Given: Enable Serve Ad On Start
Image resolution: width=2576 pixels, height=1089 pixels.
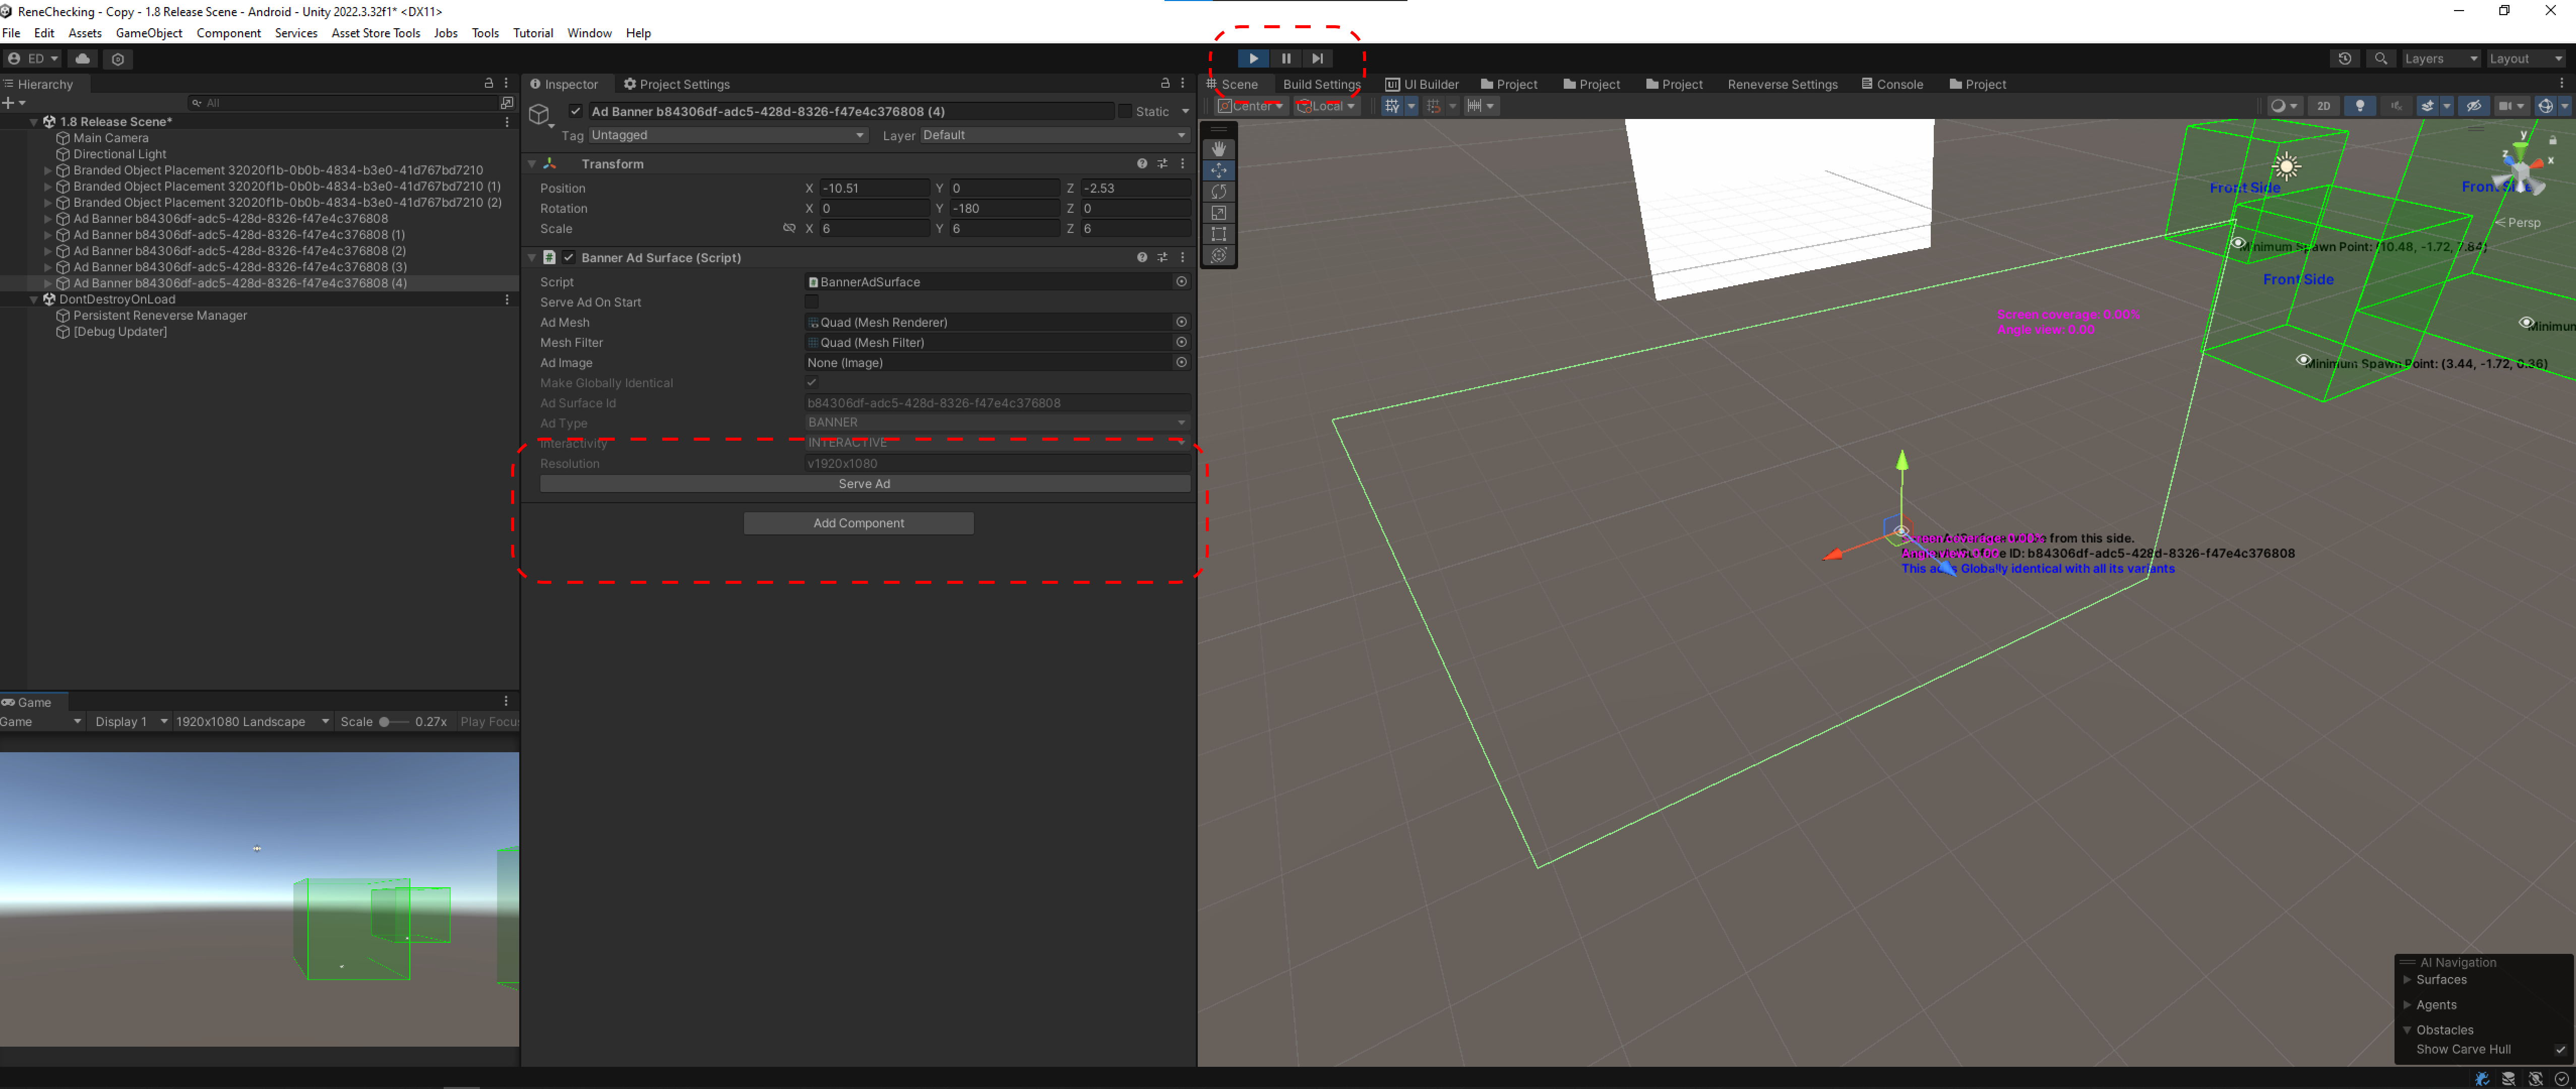Looking at the screenshot, I should (x=812, y=302).
